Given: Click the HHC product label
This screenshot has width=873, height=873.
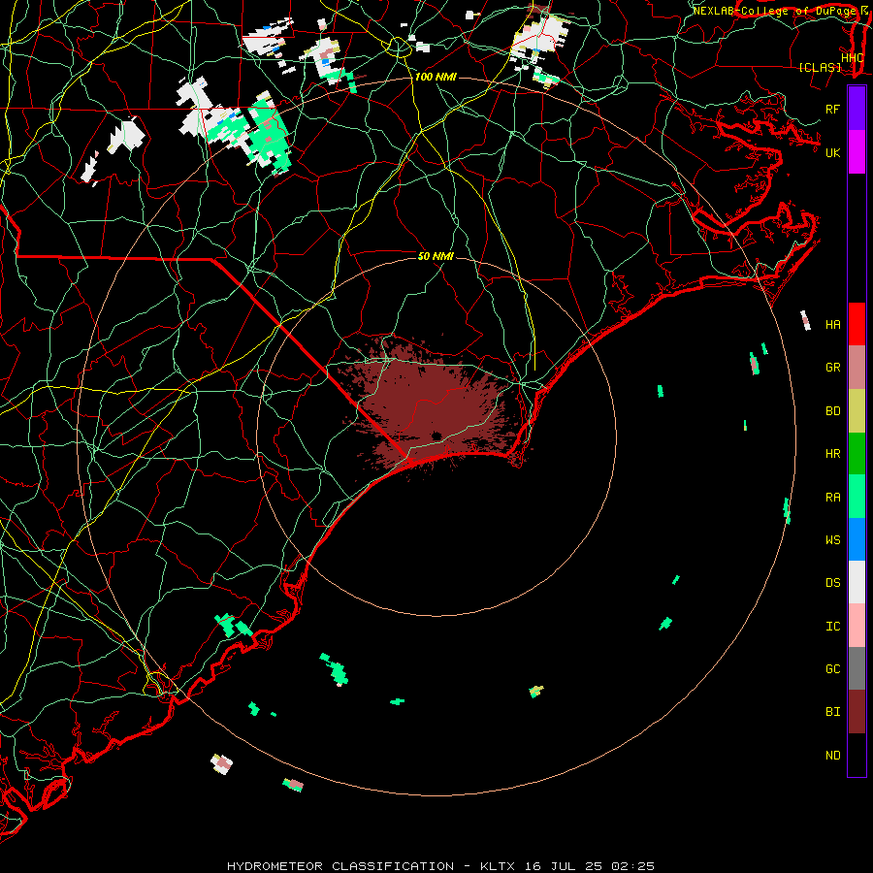Looking at the screenshot, I should coord(853,58).
